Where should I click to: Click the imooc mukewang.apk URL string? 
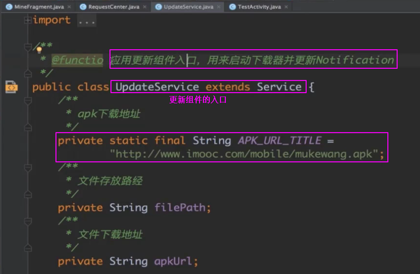244,154
